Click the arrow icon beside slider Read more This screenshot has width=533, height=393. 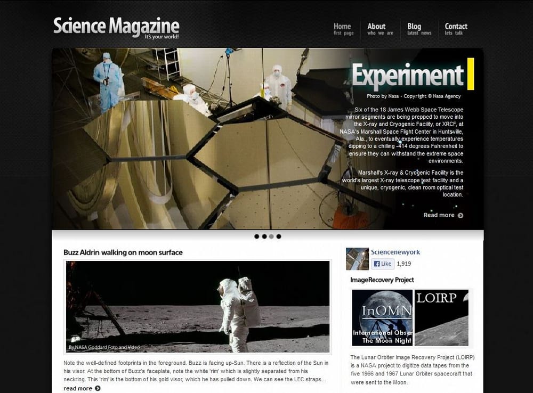tap(461, 215)
